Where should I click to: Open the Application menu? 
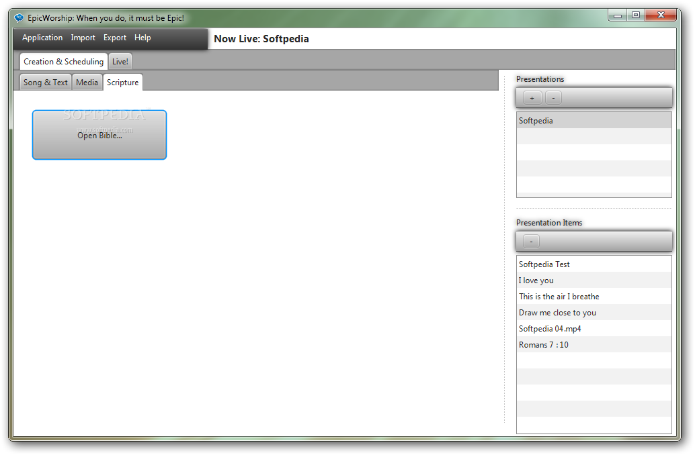42,38
